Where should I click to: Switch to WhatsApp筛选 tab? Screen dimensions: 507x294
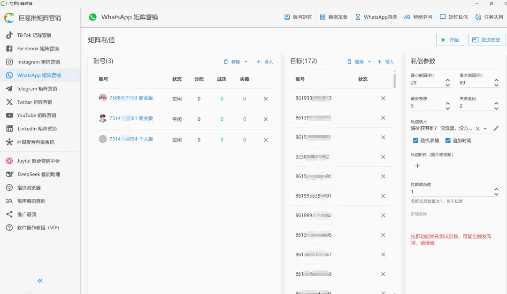click(376, 17)
